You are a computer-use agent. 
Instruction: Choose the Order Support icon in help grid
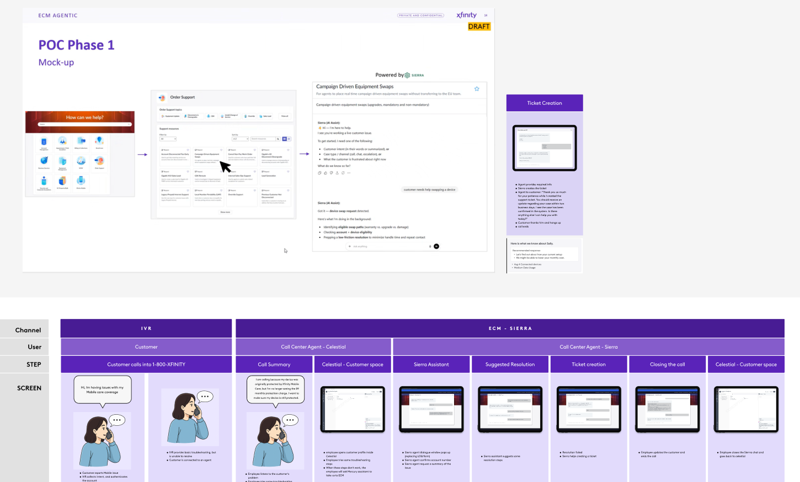point(99,160)
